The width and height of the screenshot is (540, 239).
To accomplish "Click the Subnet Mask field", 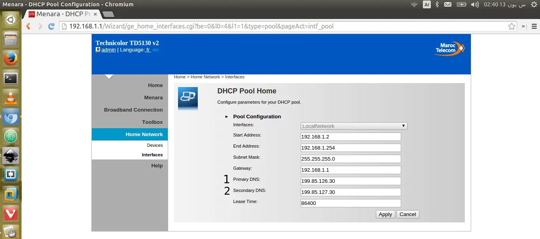I will (351, 159).
